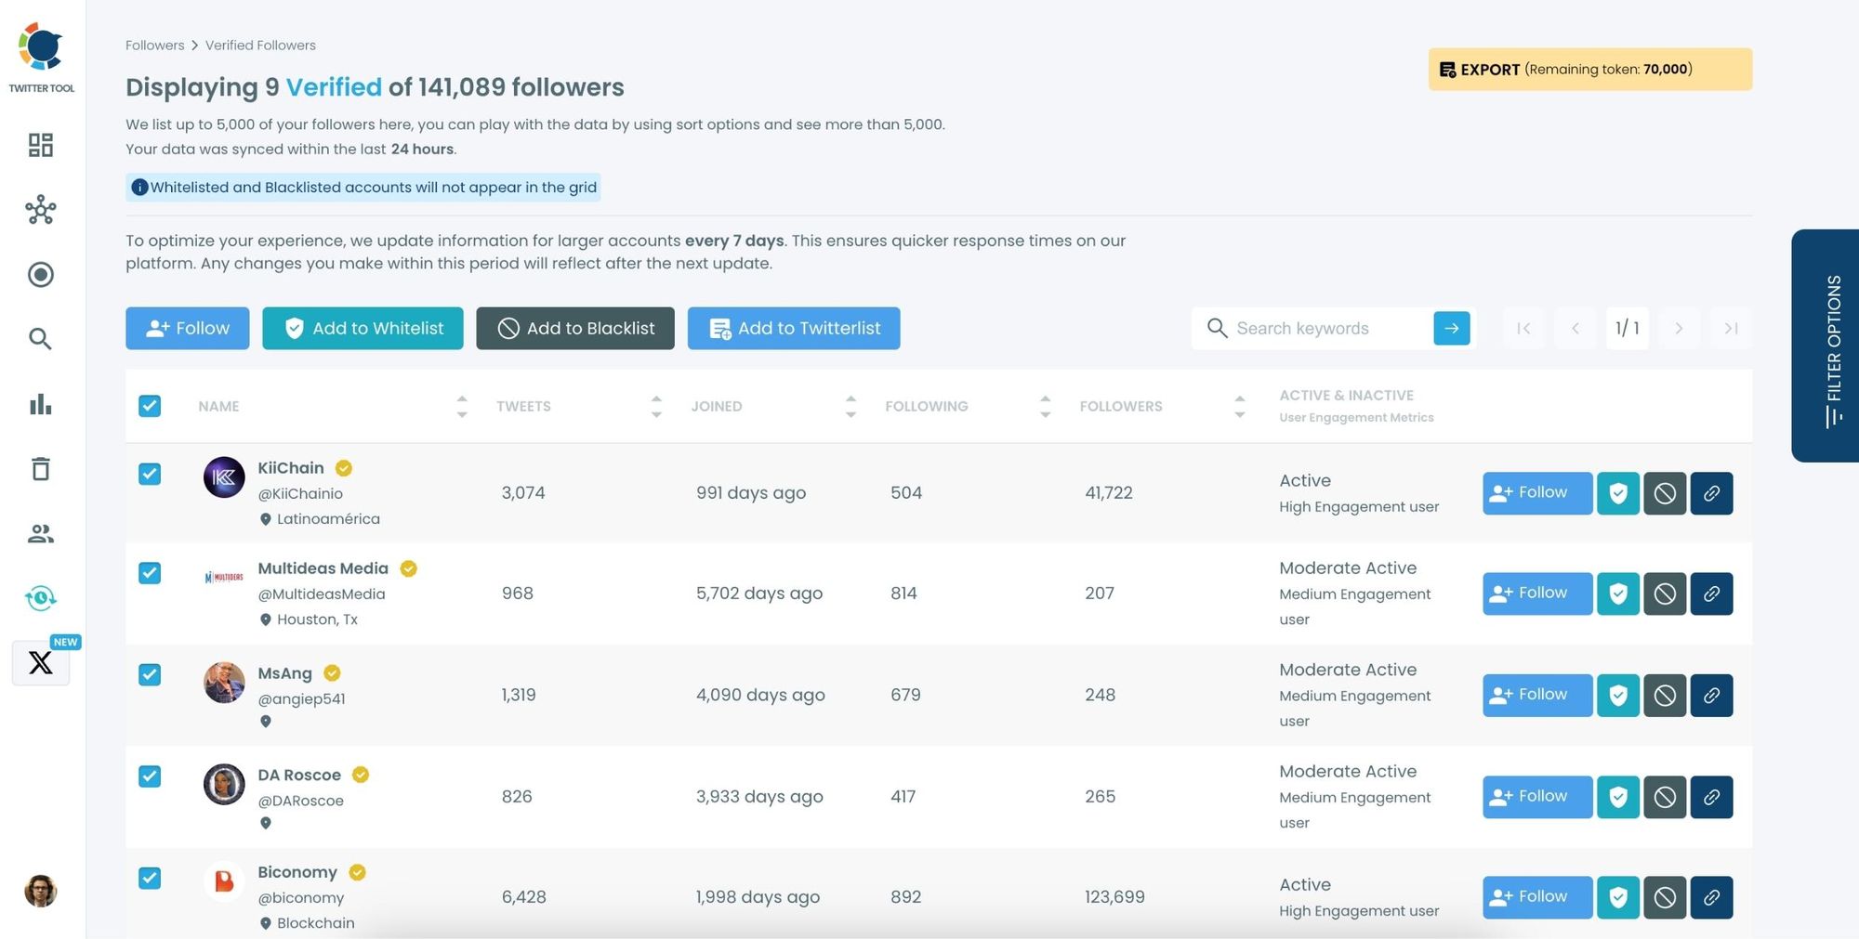Screen dimensions: 1859x939
Task: Uncheck the Multideas Media row checkbox
Action: (x=150, y=573)
